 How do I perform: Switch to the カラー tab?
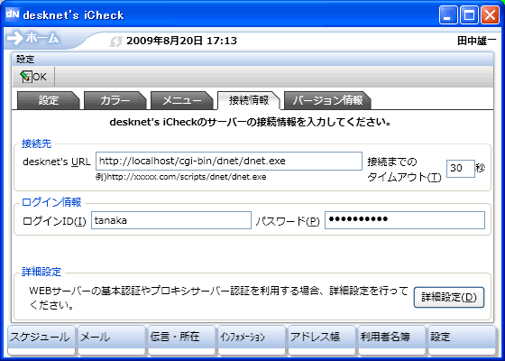pos(115,100)
